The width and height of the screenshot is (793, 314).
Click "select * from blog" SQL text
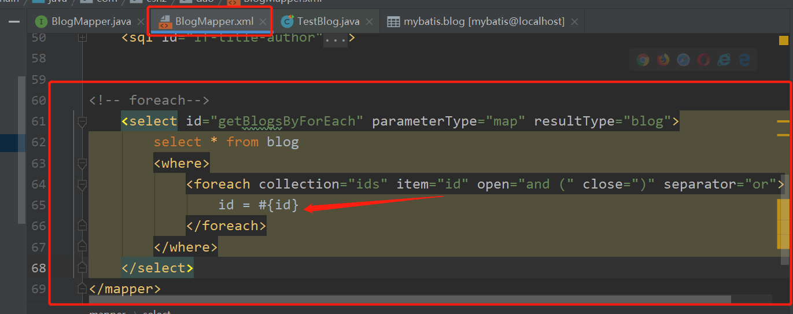tap(226, 142)
